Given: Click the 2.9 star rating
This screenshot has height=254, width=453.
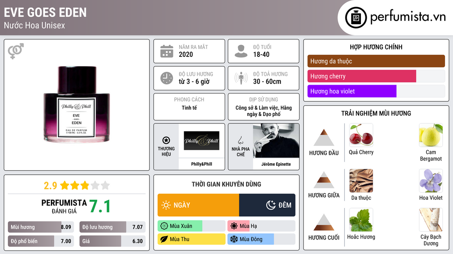Looking at the screenshot, I should 77,185.
